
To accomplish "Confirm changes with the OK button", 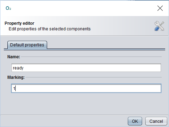I will (x=135, y=121).
